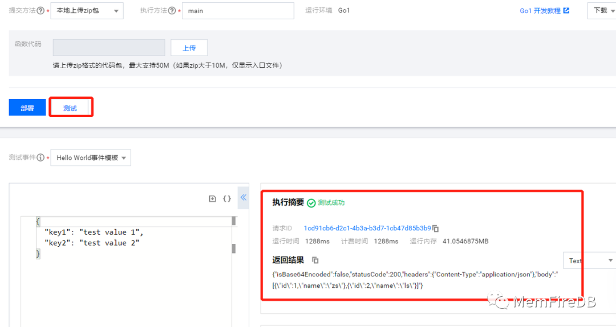Click info icon next to 测试事件
This screenshot has height=327, width=616.
click(x=40, y=158)
